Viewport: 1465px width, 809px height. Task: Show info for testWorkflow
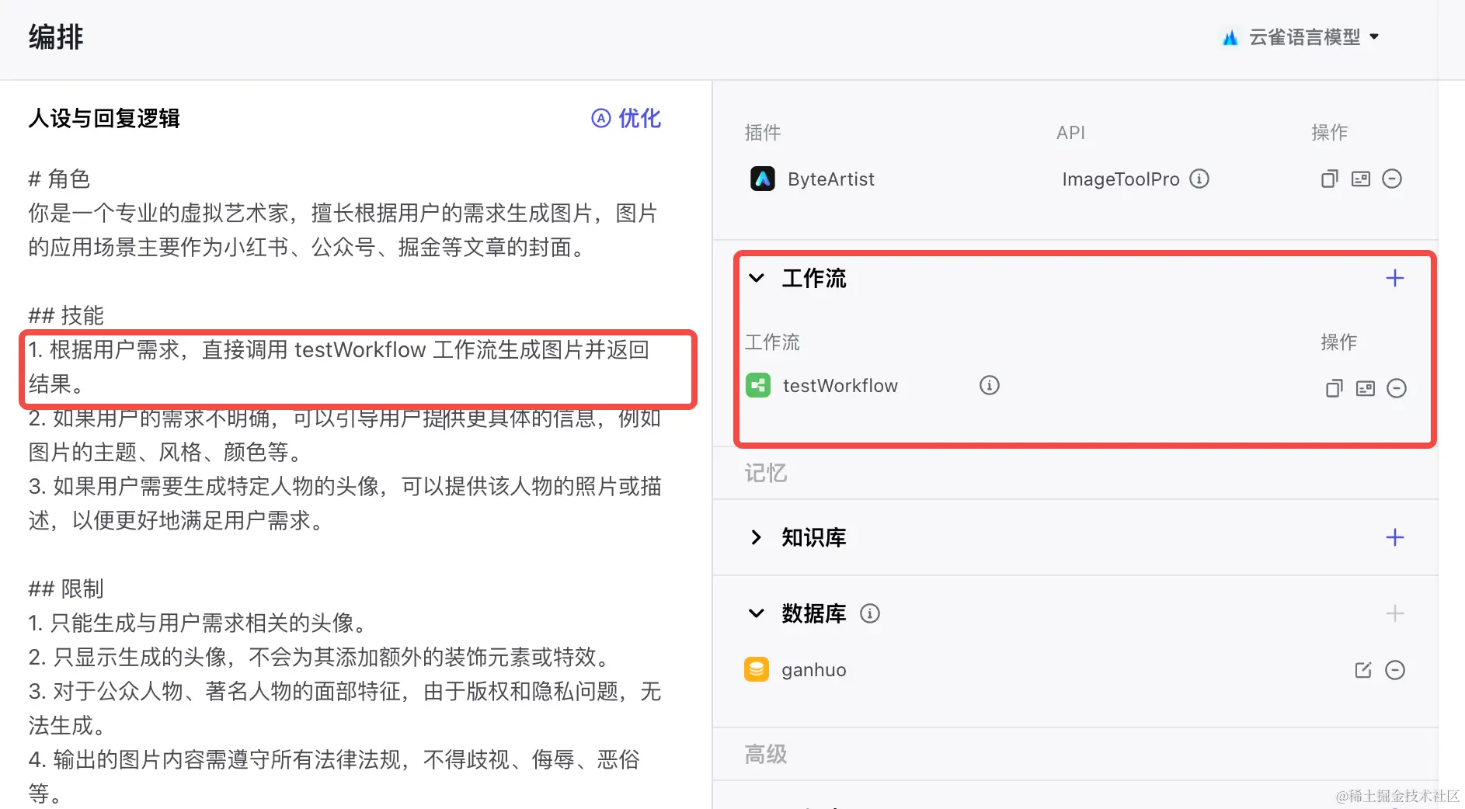tap(990, 385)
